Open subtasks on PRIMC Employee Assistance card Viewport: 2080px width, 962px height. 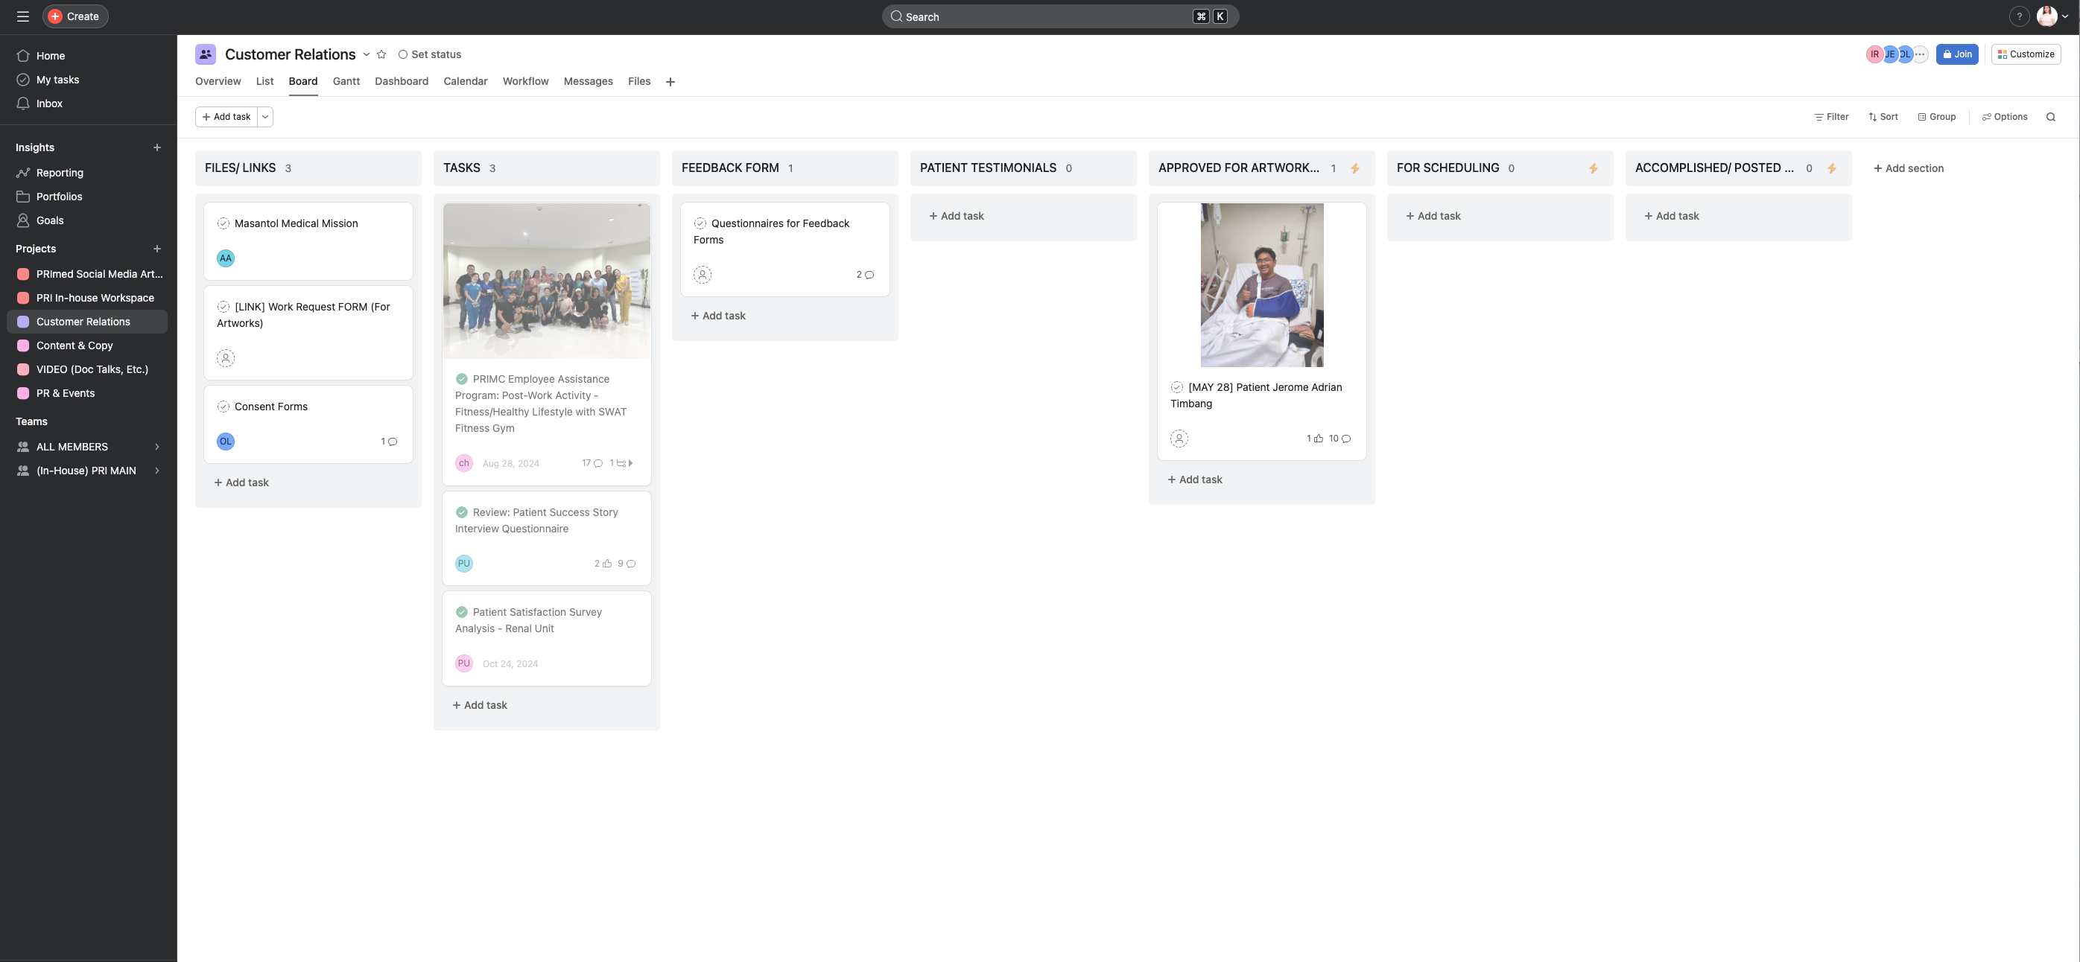coord(621,463)
